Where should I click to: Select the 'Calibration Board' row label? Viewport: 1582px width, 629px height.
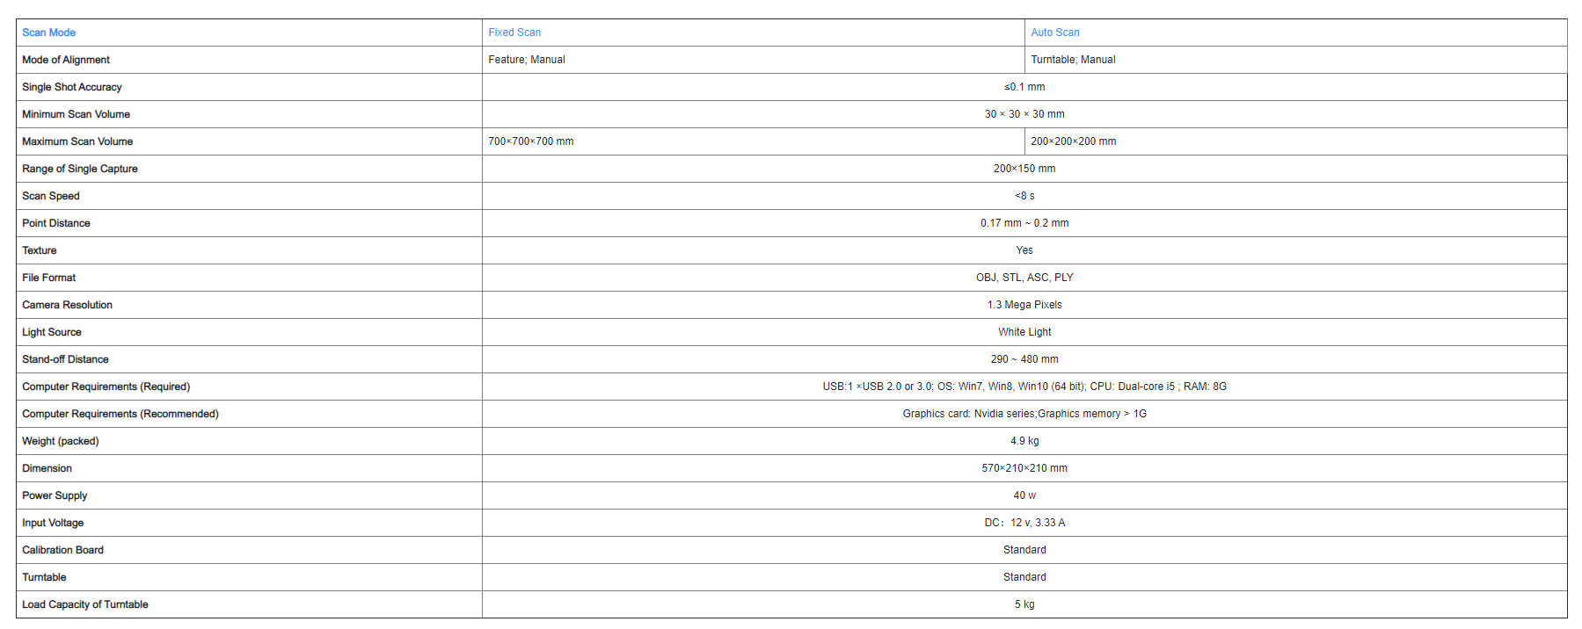[63, 550]
